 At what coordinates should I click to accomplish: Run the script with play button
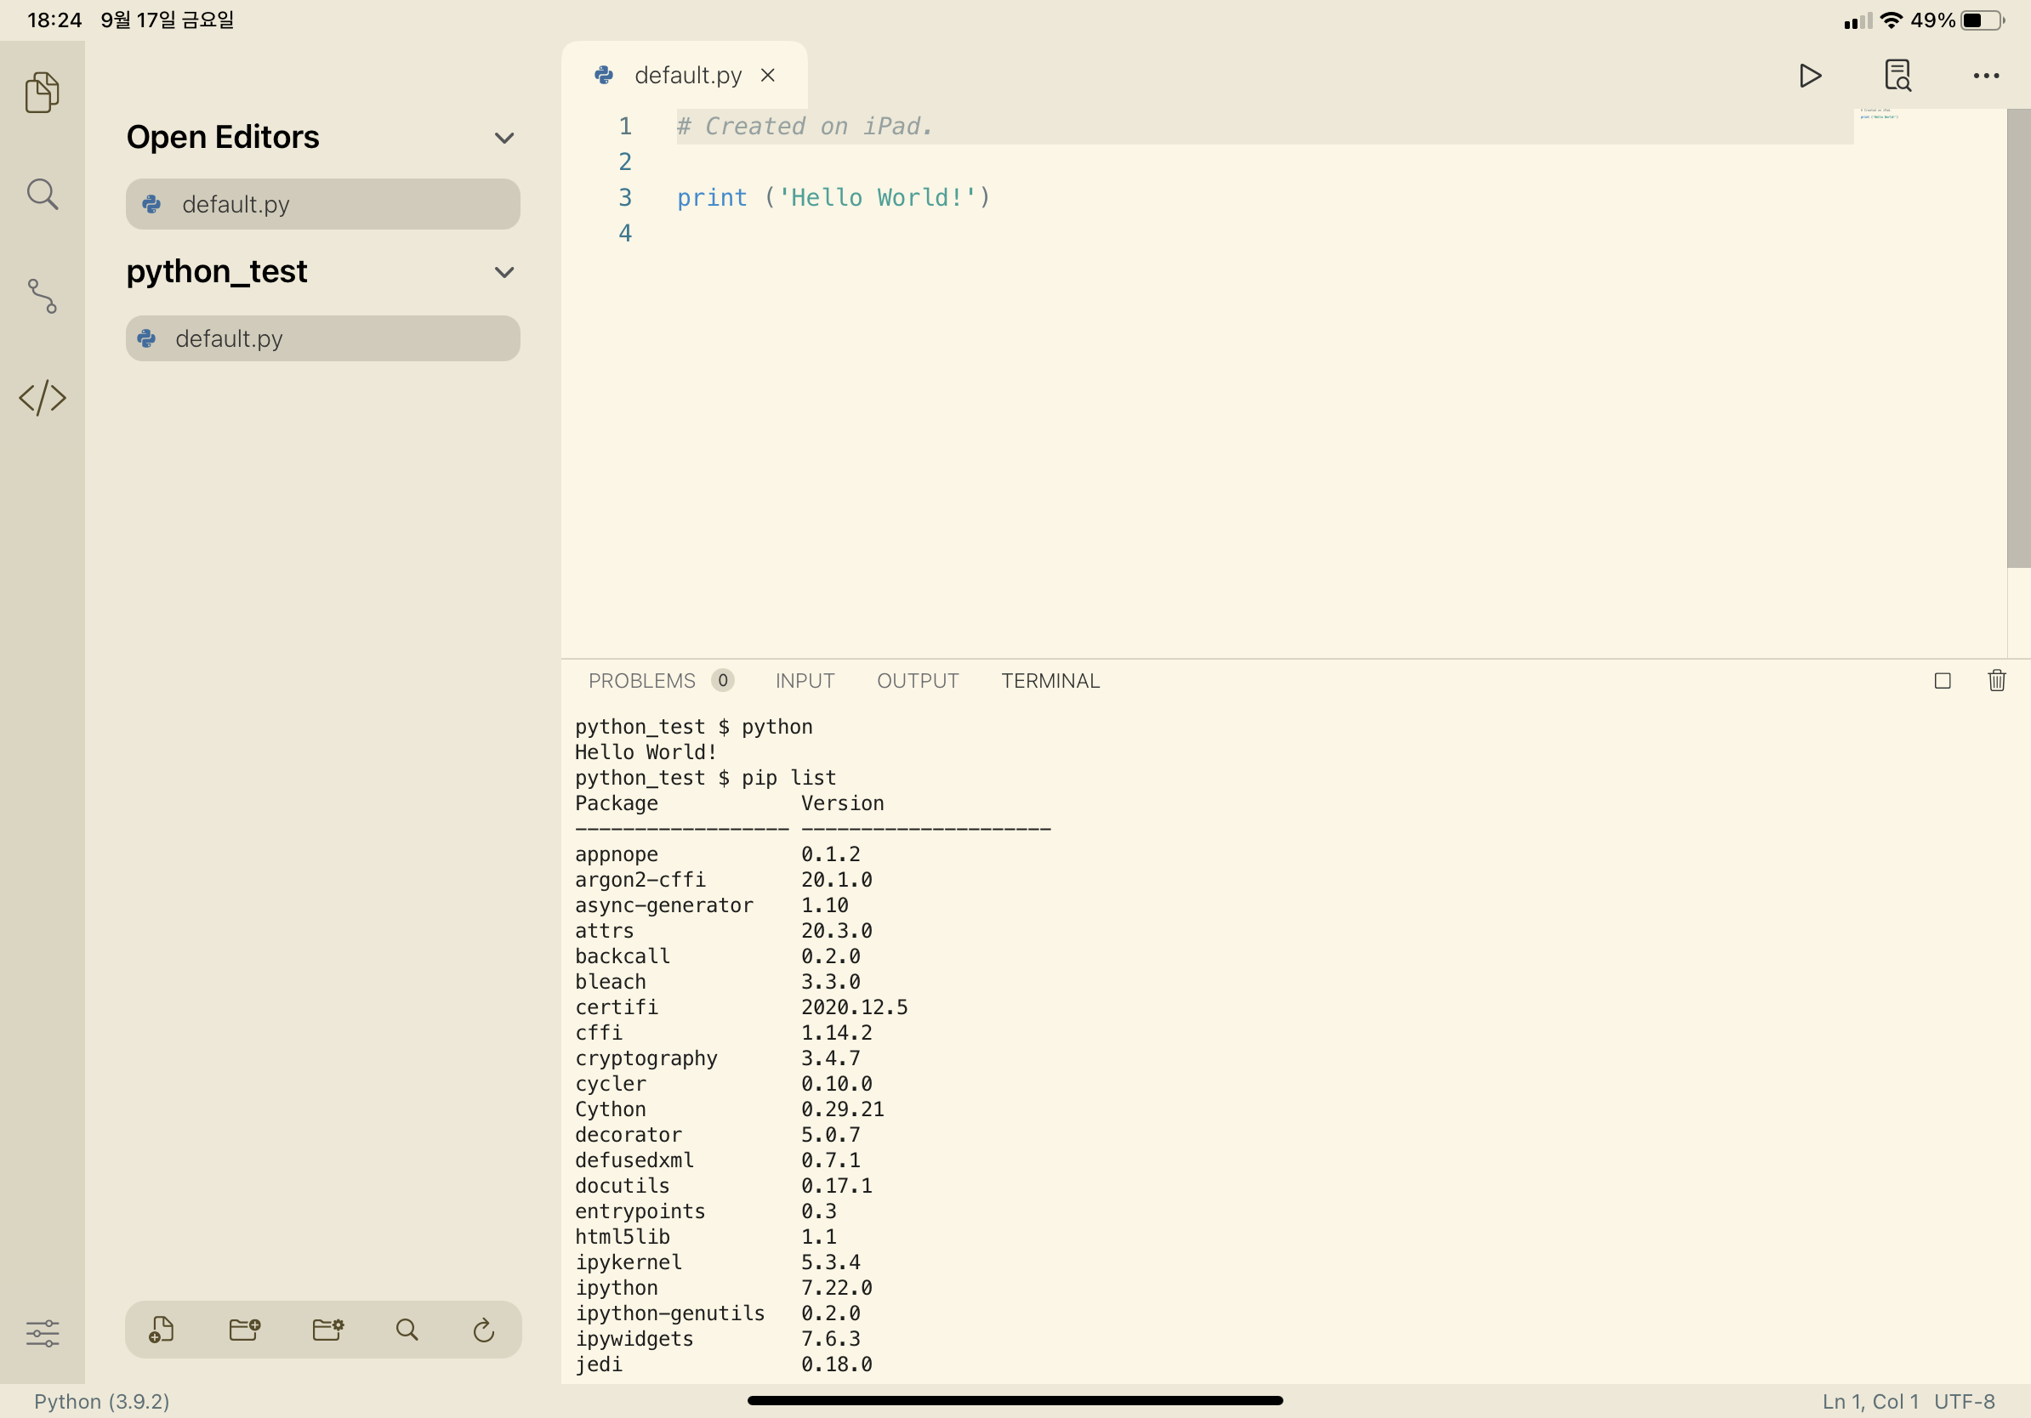click(x=1810, y=76)
